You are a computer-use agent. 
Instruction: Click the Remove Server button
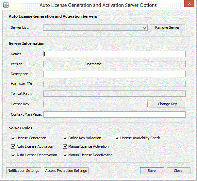tap(167, 28)
